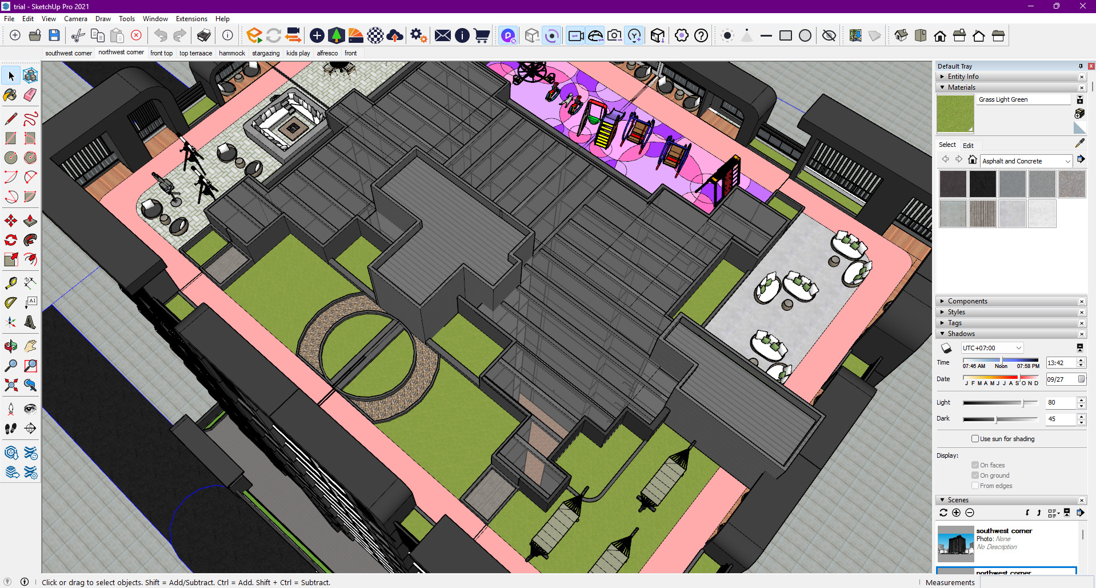Toggle the On faces checkbox

click(975, 465)
